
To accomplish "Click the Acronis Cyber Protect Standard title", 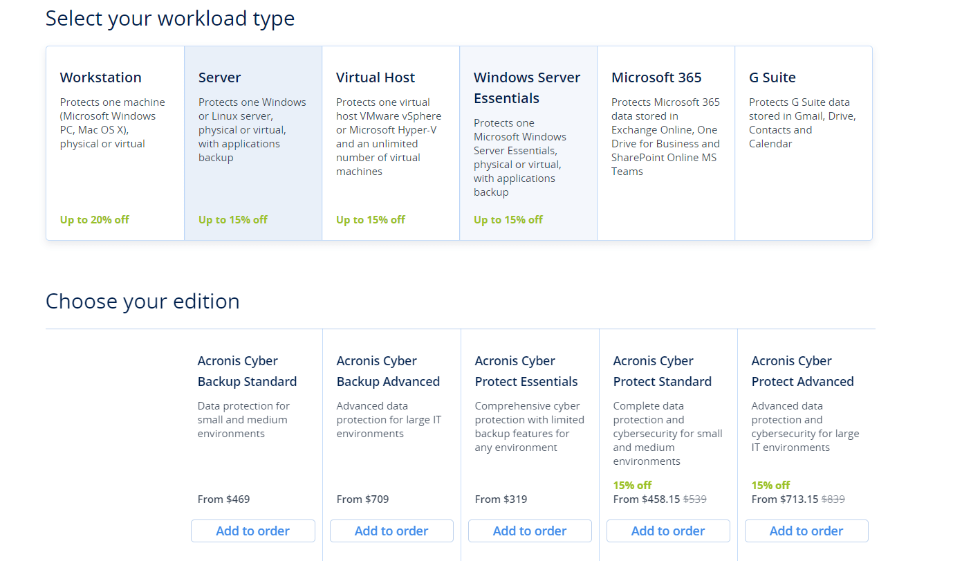I will [663, 371].
